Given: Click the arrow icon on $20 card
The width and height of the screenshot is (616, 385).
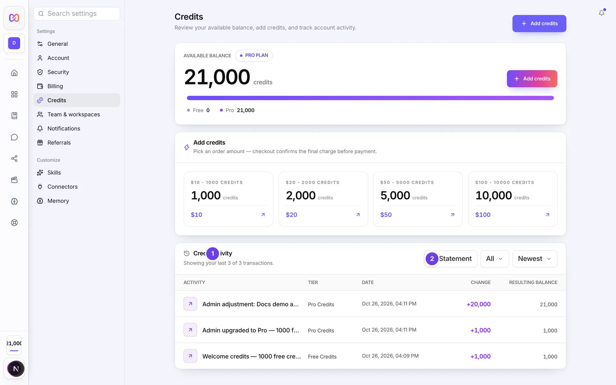Looking at the screenshot, I should point(358,215).
